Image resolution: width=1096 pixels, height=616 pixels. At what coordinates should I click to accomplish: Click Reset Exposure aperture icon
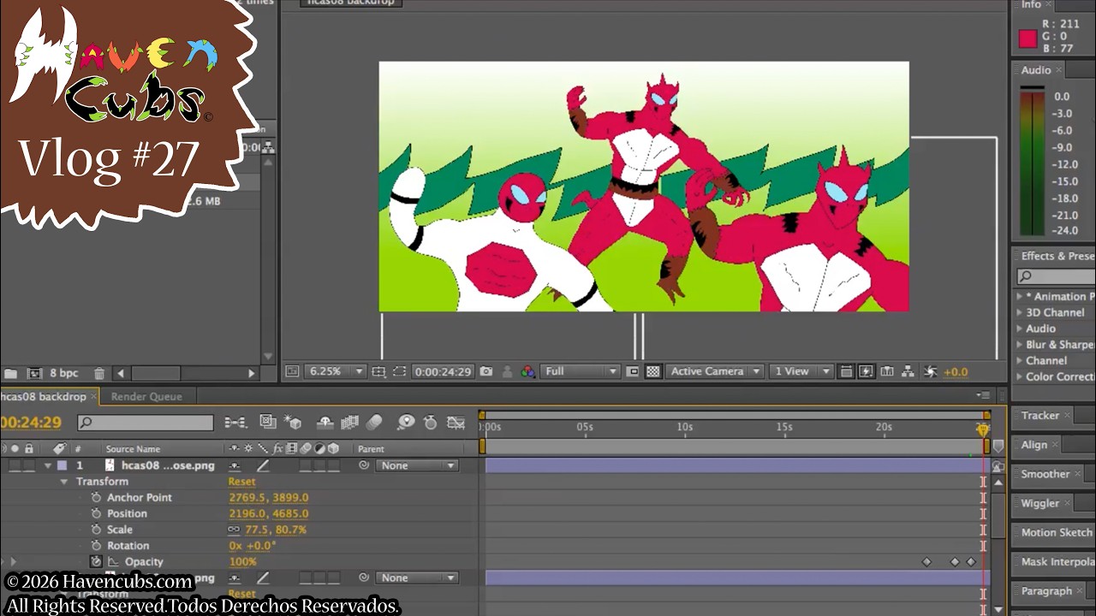pos(930,371)
